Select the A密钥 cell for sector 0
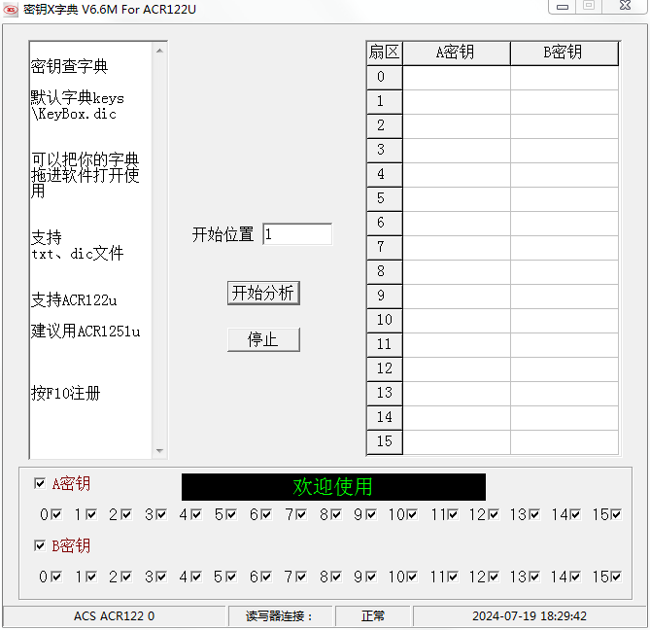650x630 pixels. 456,78
